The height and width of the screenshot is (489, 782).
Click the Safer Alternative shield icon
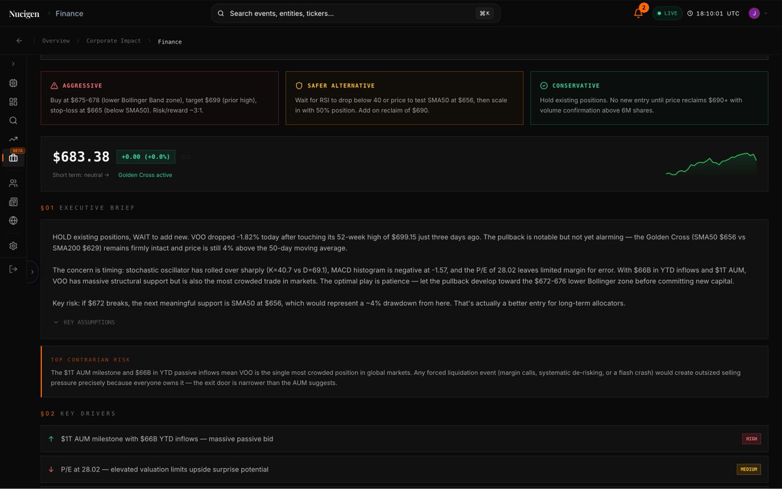click(x=299, y=85)
